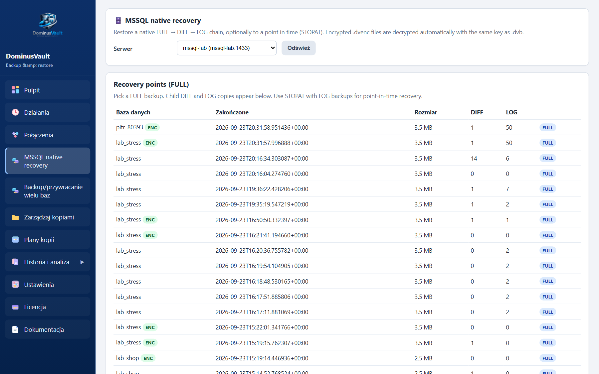This screenshot has width=599, height=374.
Task: Click the Zarządzaj kopiami folder icon
Action: coord(15,217)
